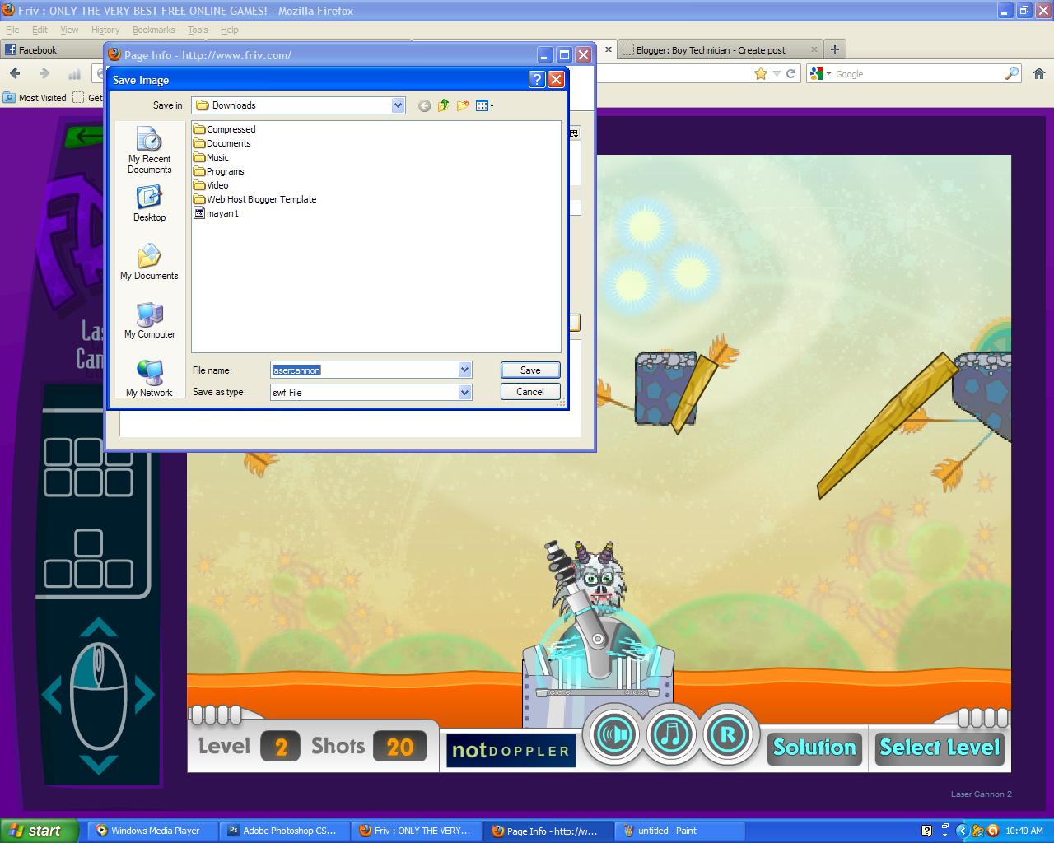The image size is (1054, 843).
Task: Open a new Firefox tab
Action: [834, 49]
